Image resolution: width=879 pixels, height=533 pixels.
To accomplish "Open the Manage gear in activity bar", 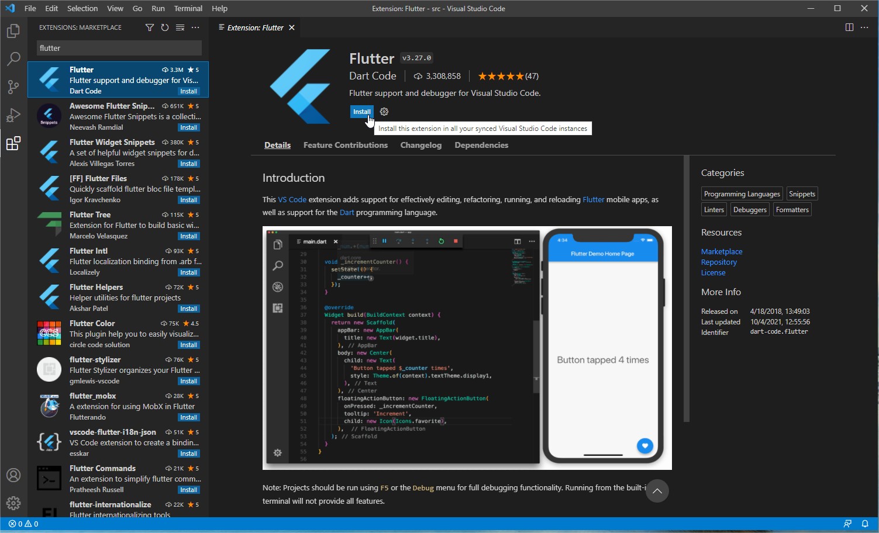I will coord(13,503).
